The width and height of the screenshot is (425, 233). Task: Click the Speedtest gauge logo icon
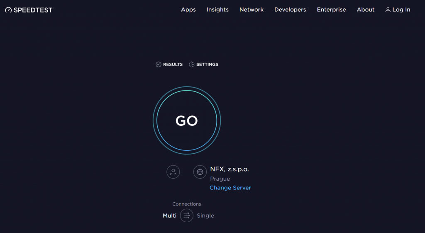[8, 10]
